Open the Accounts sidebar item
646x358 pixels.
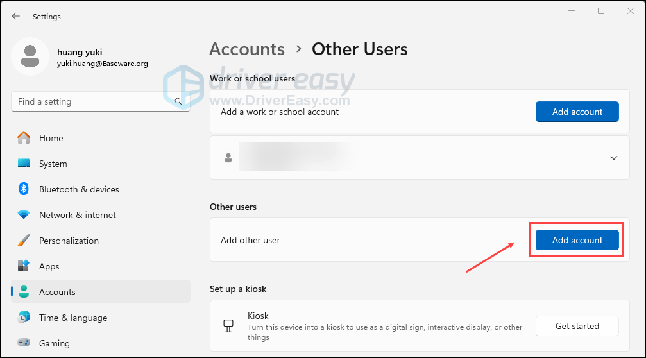pyautogui.click(x=57, y=292)
